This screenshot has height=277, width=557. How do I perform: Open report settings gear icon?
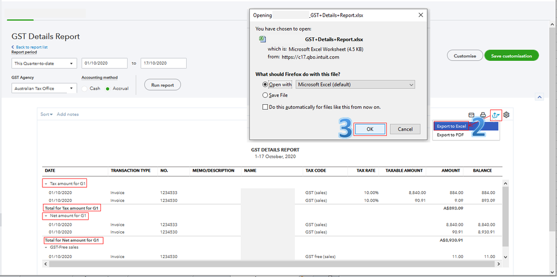point(507,115)
